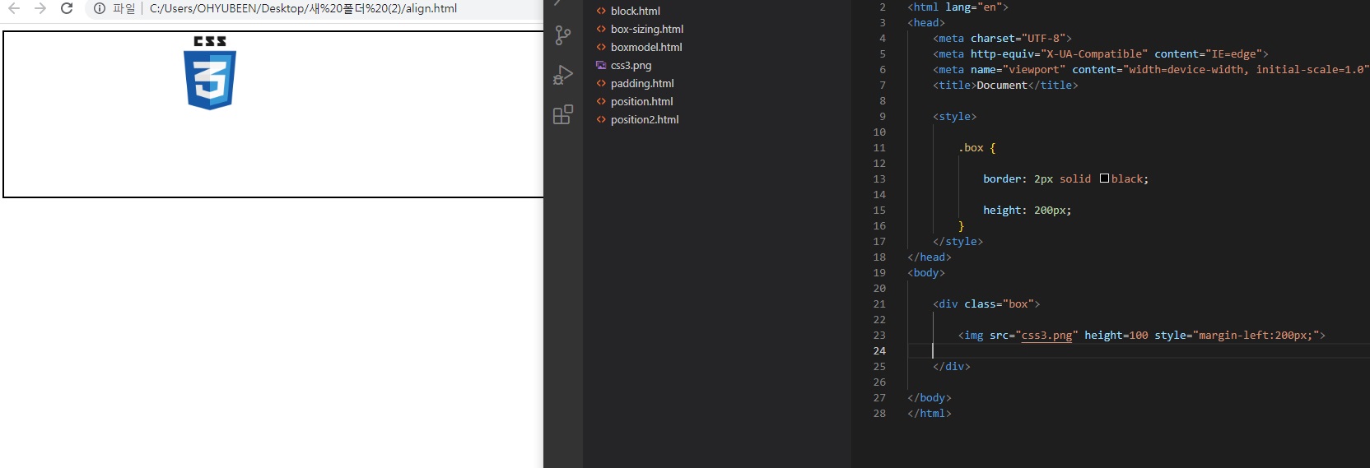Screen dimensions: 1370x468
Task: Click the <title>Document</title> line
Action: tap(1005, 85)
